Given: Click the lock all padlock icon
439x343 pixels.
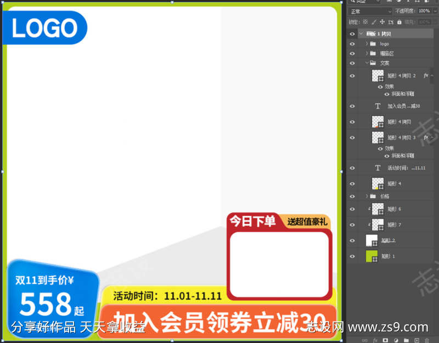Looking at the screenshot, I should 399,22.
